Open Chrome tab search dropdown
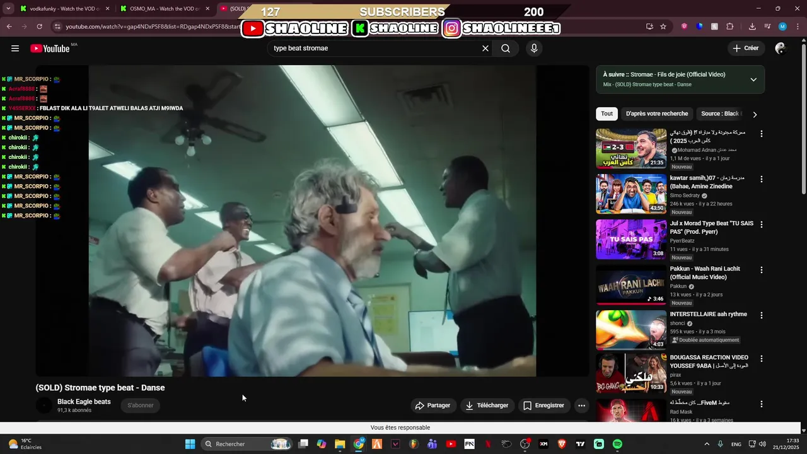Viewport: 807px width, 454px height. pos(8,9)
